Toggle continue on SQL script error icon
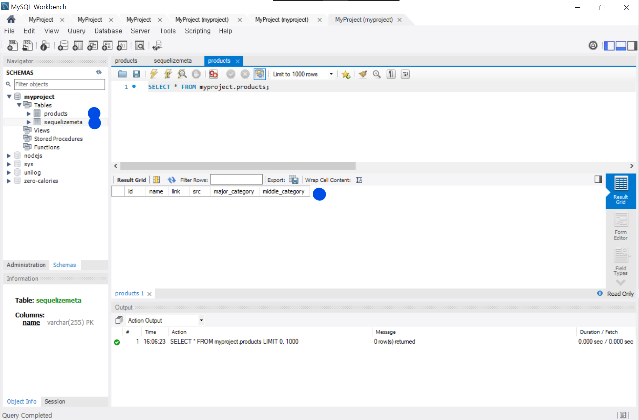Screen dimensions: 639x420 [213, 74]
